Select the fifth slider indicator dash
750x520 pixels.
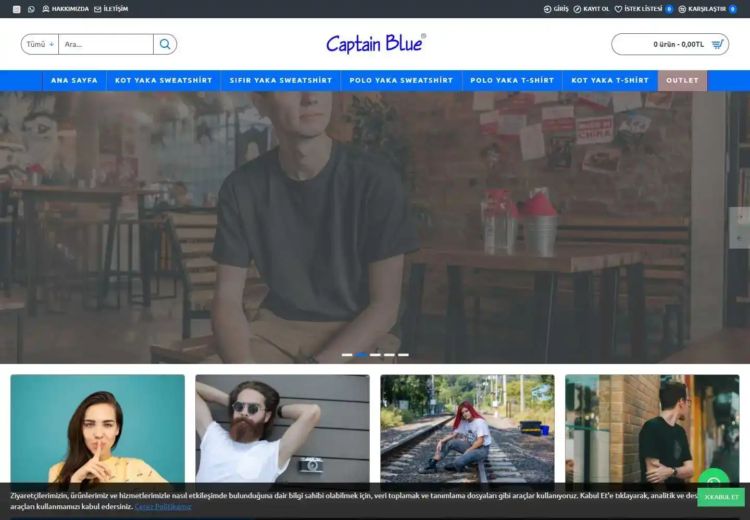pos(403,355)
